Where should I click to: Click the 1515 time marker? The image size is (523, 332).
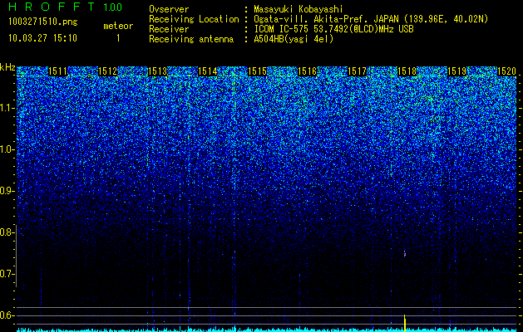[x=258, y=71]
